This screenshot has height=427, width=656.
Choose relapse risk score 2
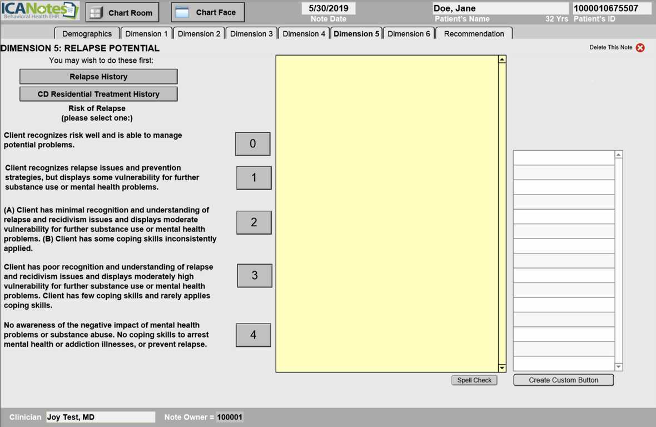[254, 222]
